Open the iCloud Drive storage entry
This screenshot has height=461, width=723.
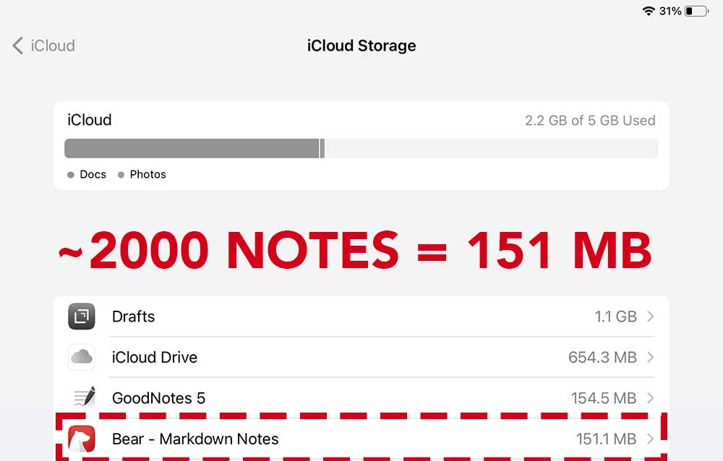pos(361,357)
